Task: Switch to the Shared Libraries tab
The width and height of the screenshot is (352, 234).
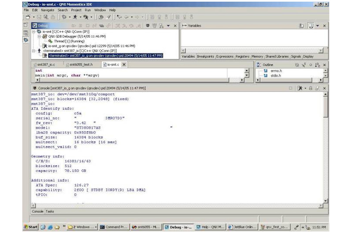Action: (x=277, y=56)
